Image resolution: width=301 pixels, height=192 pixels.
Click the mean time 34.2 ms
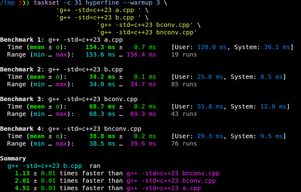[102, 77]
